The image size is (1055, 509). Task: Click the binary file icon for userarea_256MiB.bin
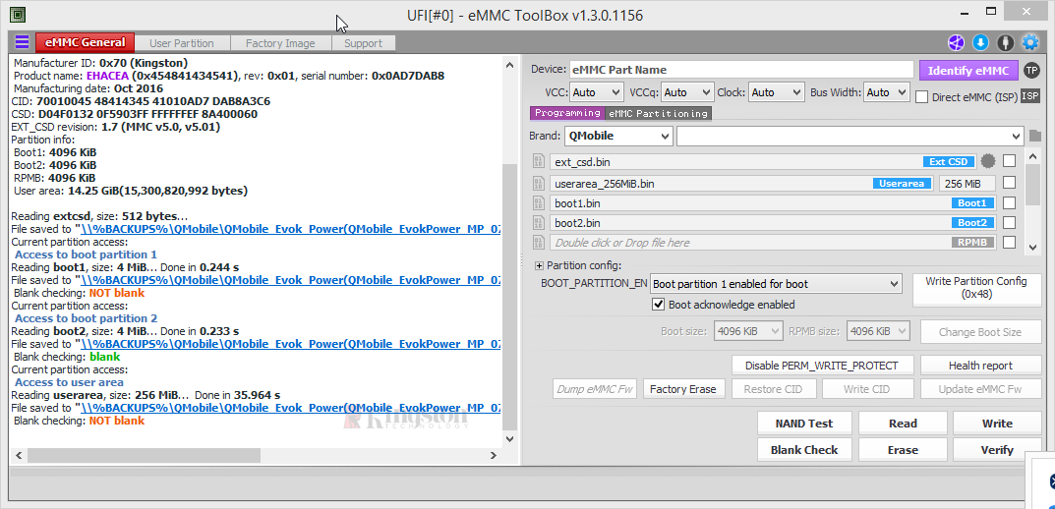(x=538, y=183)
